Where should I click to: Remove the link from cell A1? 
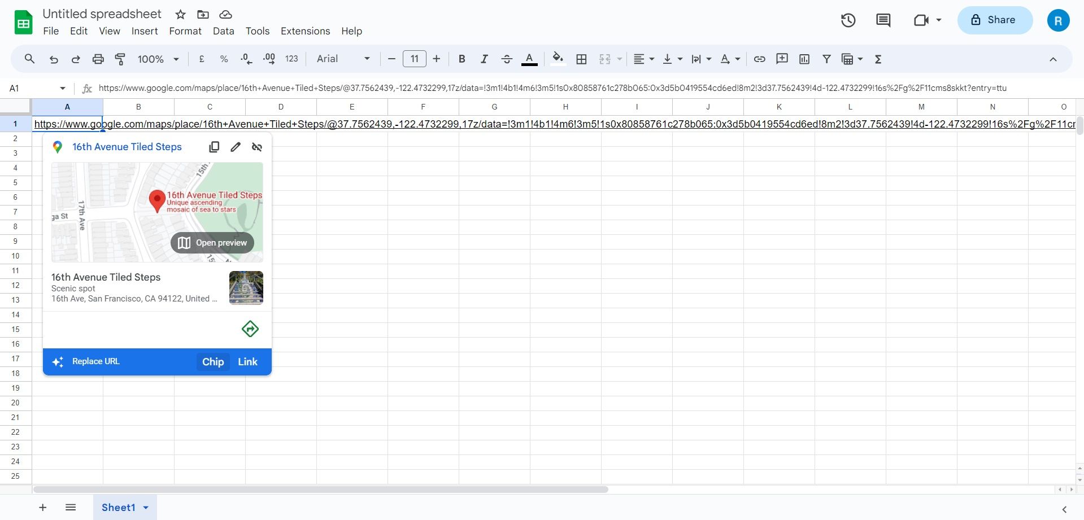click(257, 147)
